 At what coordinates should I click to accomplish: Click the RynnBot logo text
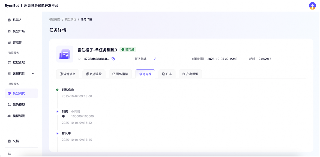[12, 6]
